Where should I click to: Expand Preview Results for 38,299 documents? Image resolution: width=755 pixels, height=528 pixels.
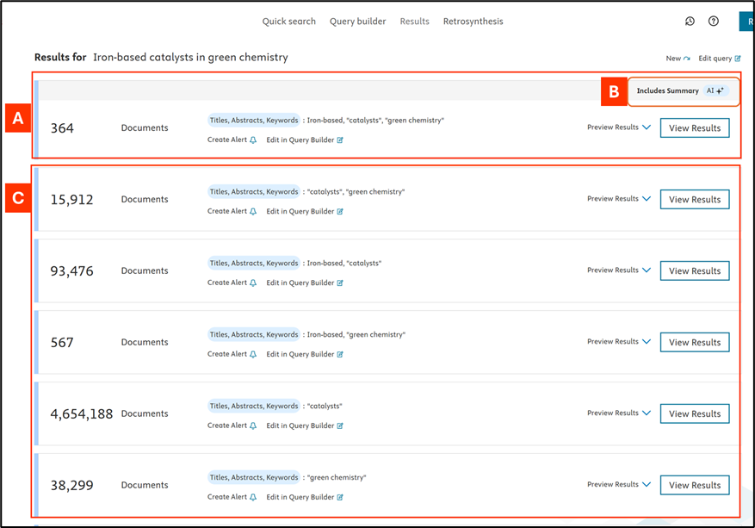click(x=646, y=485)
